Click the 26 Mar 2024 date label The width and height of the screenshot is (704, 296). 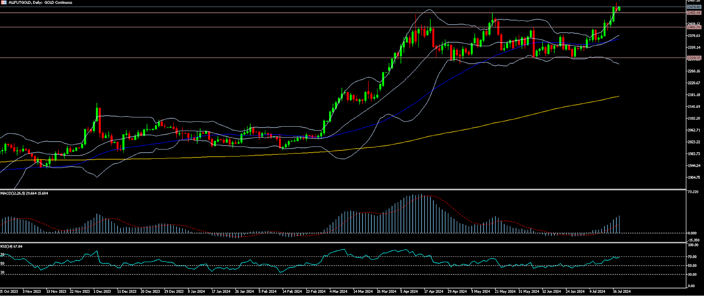click(387, 292)
